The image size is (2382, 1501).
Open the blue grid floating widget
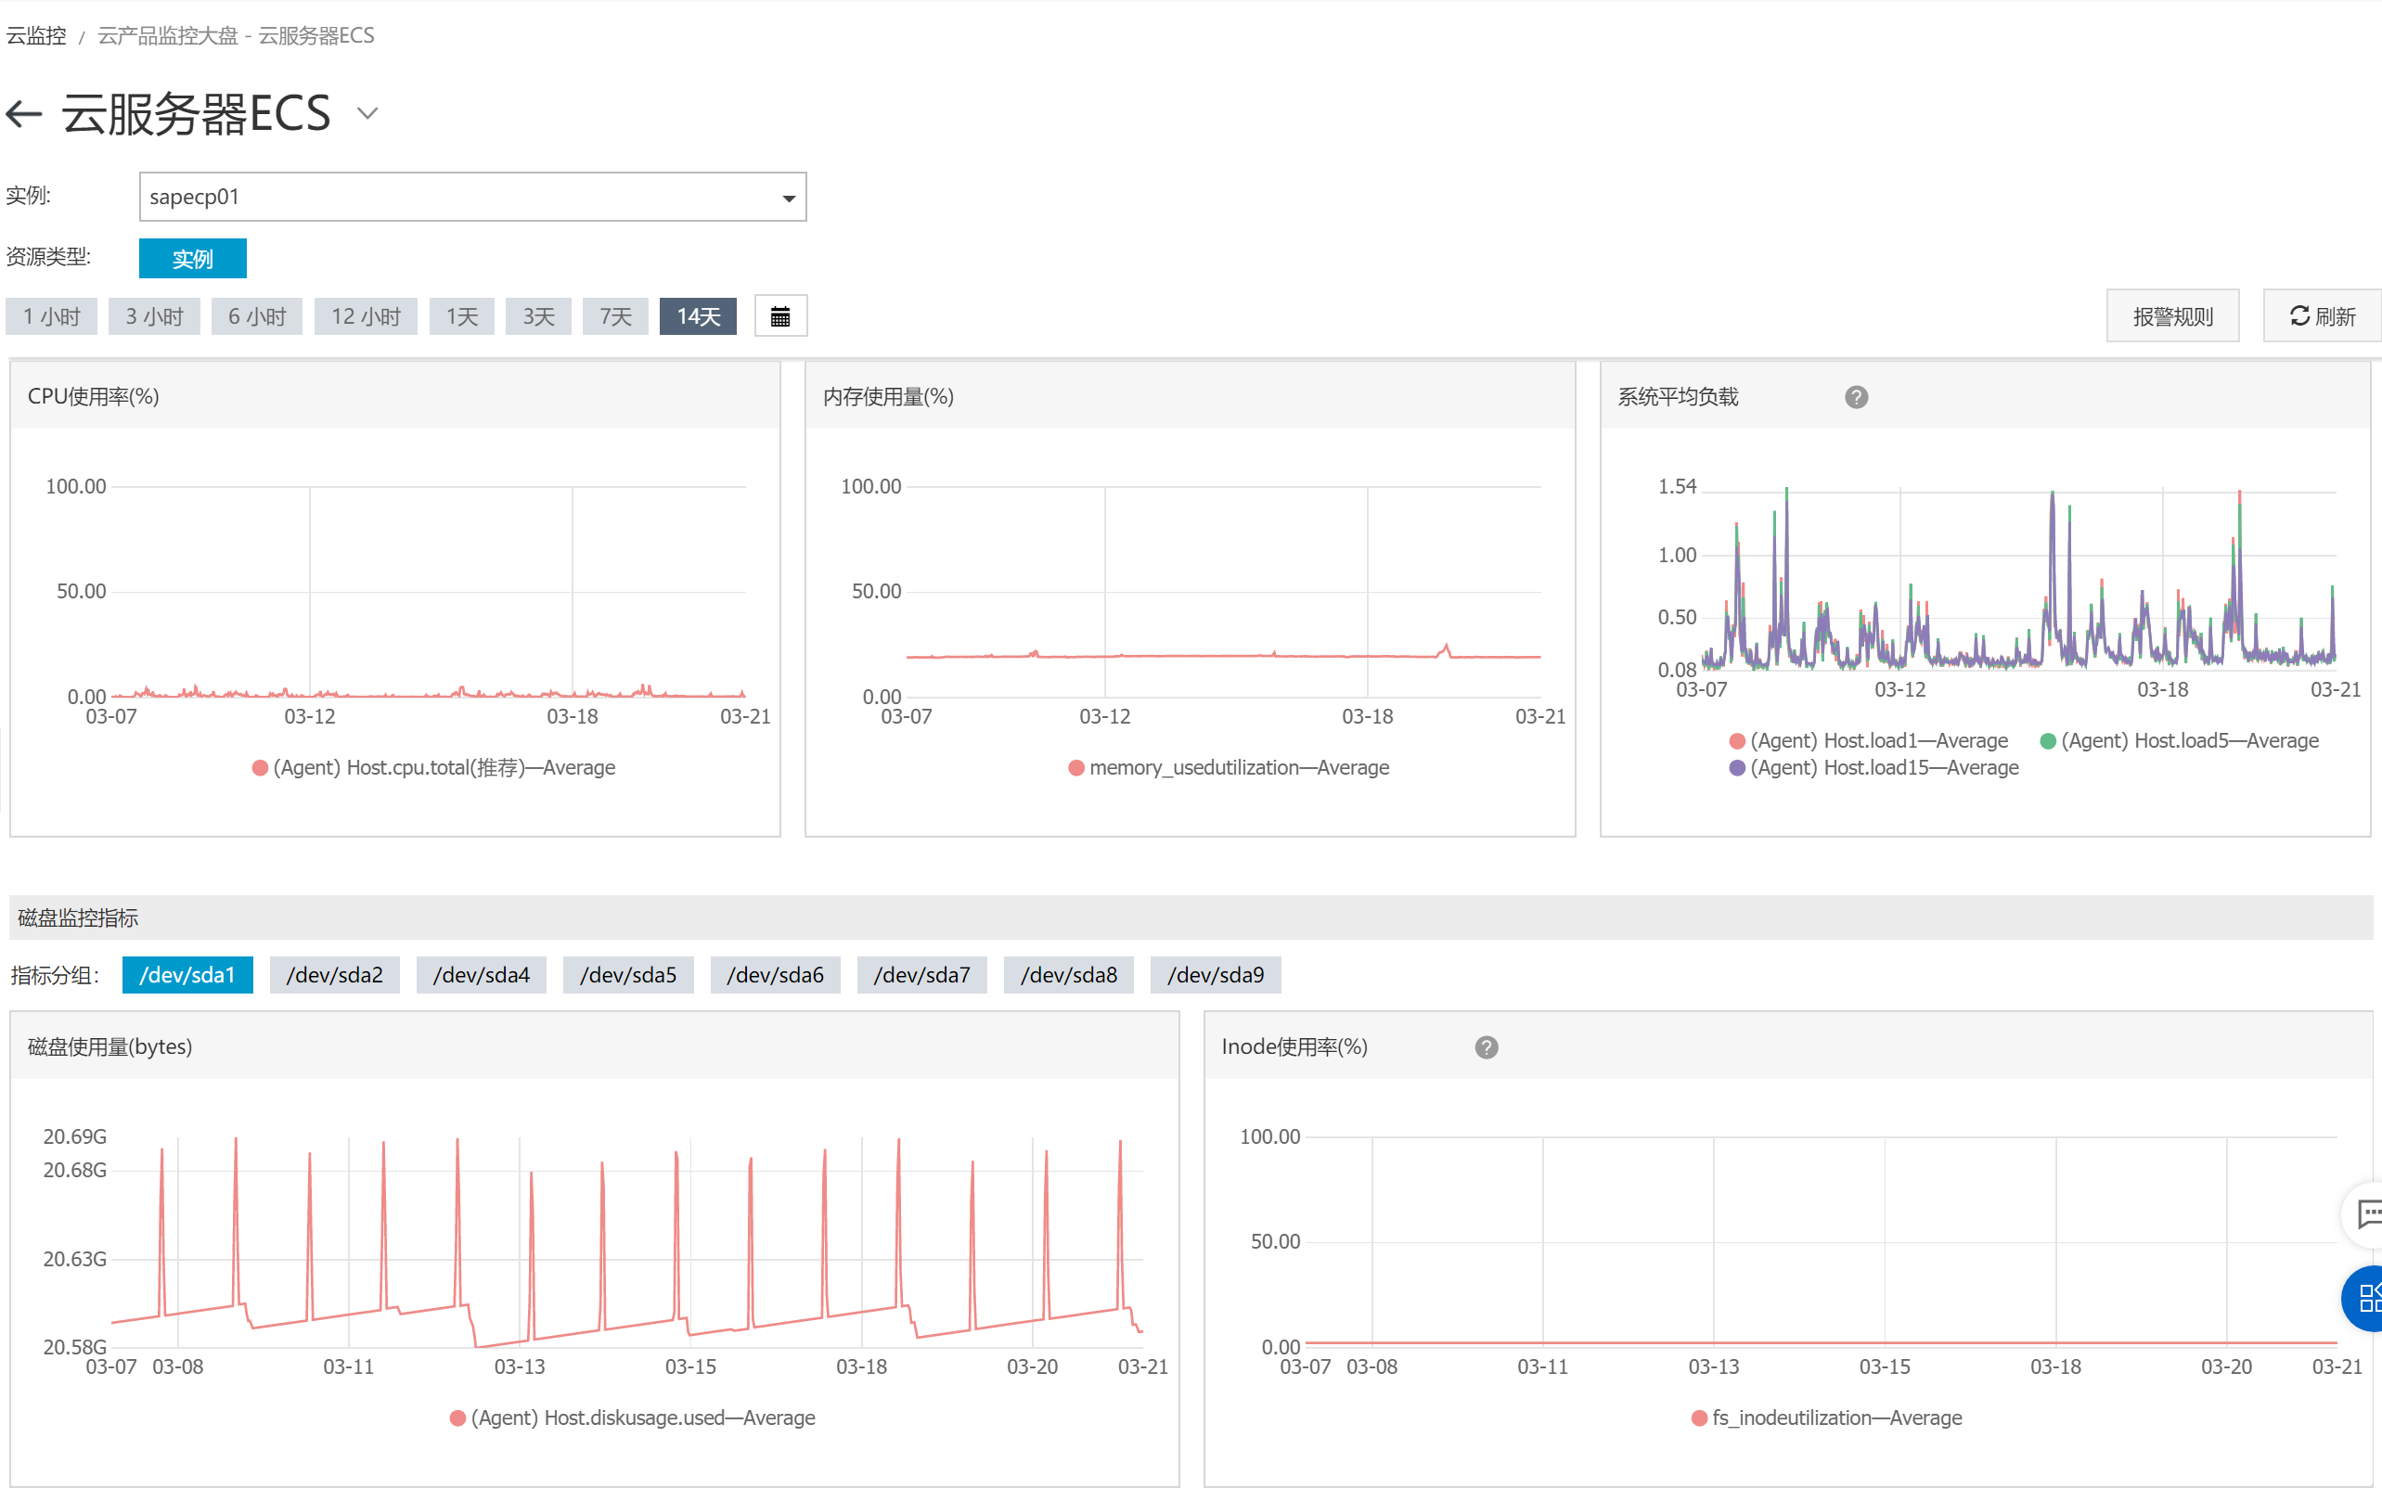coord(2368,1297)
